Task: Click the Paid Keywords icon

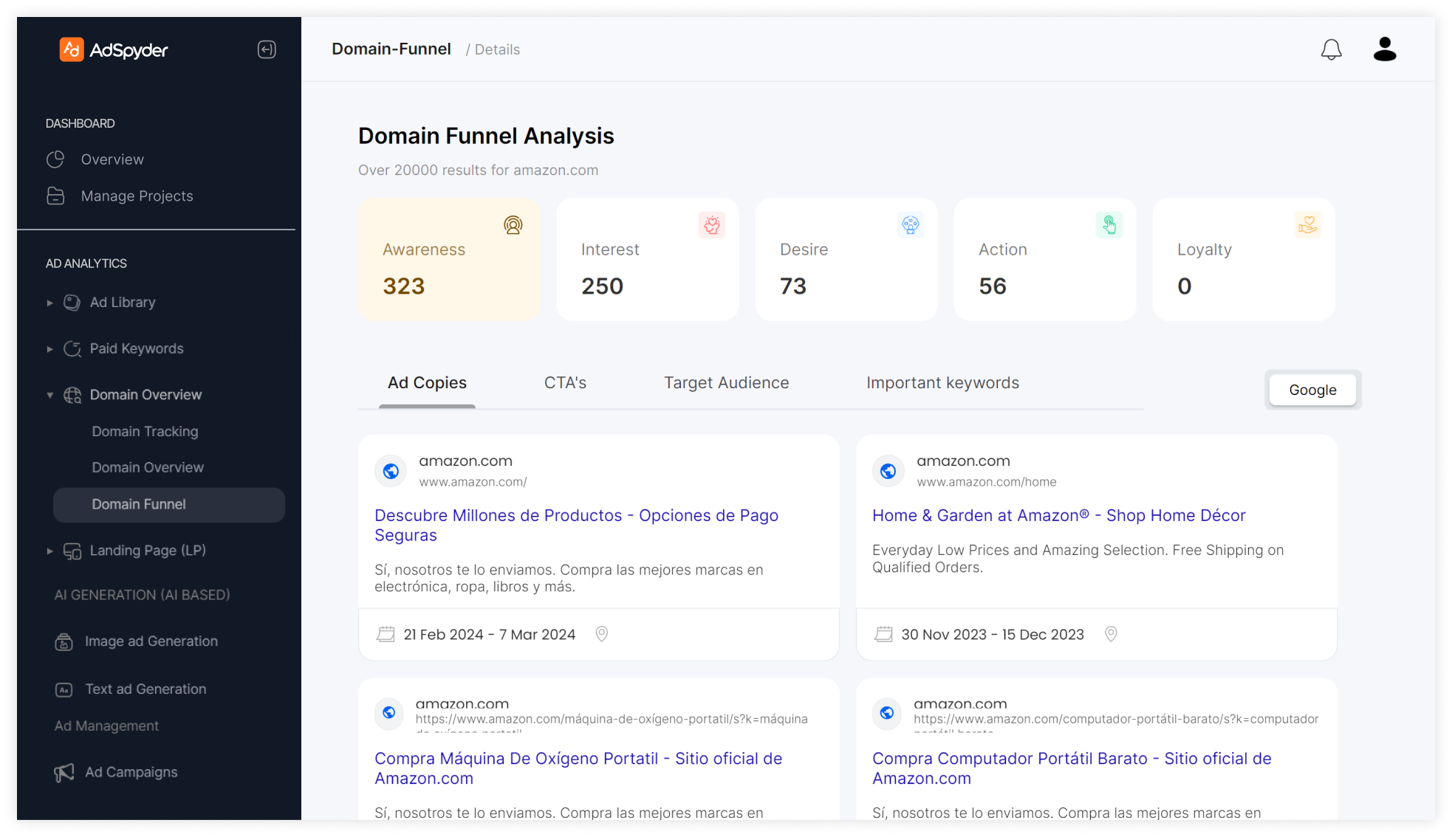Action: tap(72, 348)
